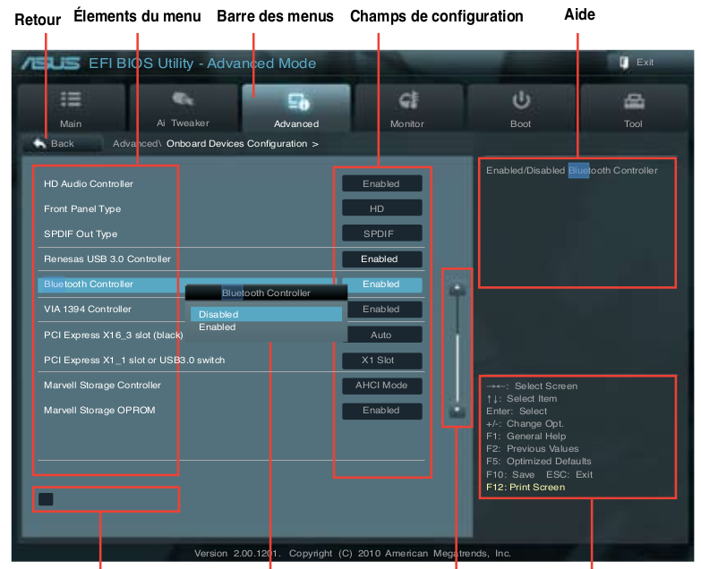701x569 pixels.
Task: Open Front Panel Type HD dropdown
Action: pyautogui.click(x=381, y=208)
